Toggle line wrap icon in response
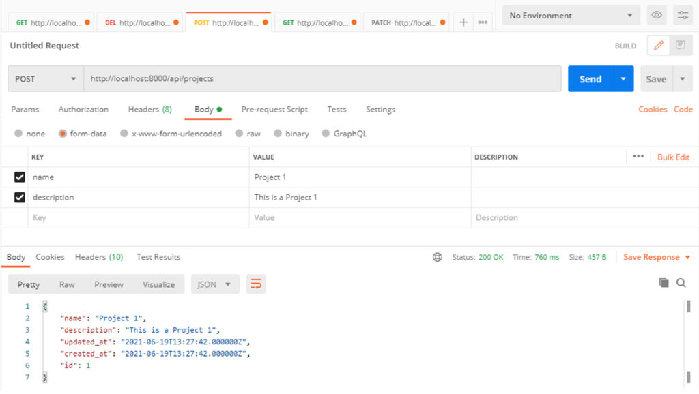This screenshot has width=699, height=394. 256,284
